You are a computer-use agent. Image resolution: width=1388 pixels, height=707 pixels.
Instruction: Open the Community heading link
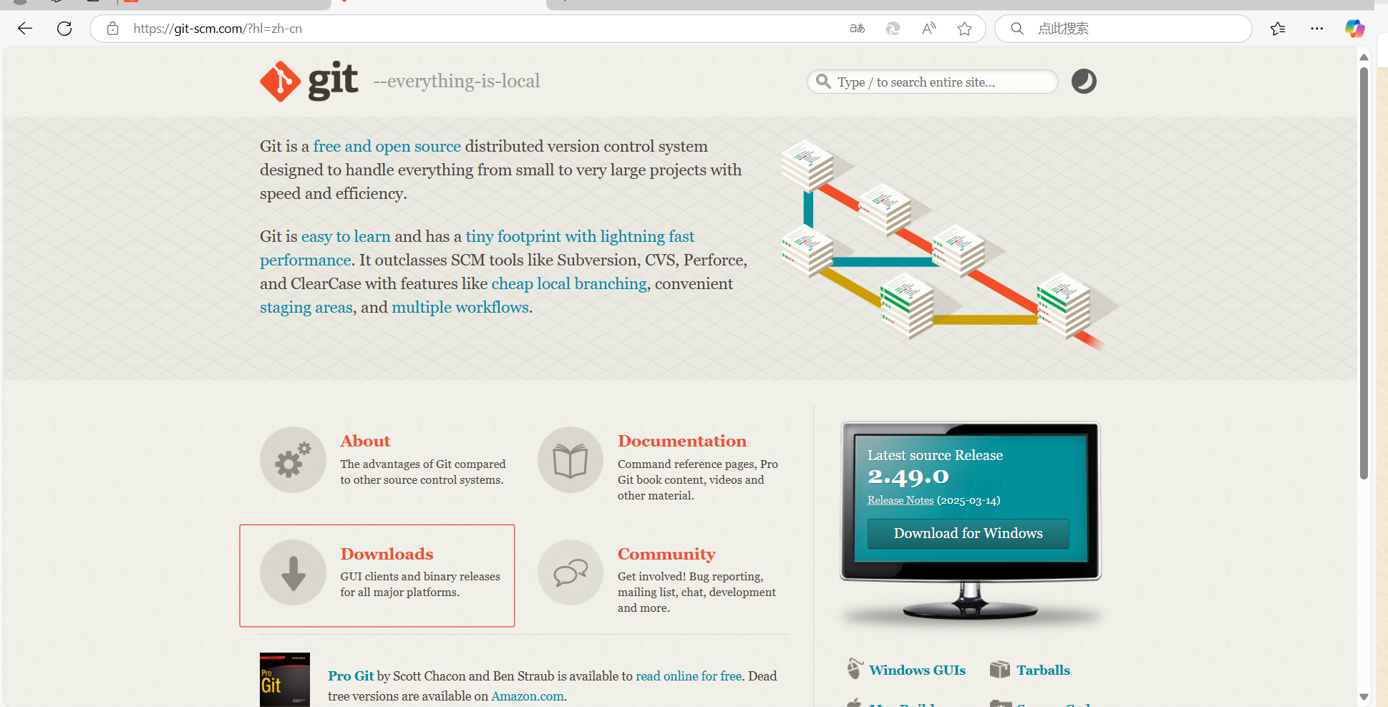[666, 554]
